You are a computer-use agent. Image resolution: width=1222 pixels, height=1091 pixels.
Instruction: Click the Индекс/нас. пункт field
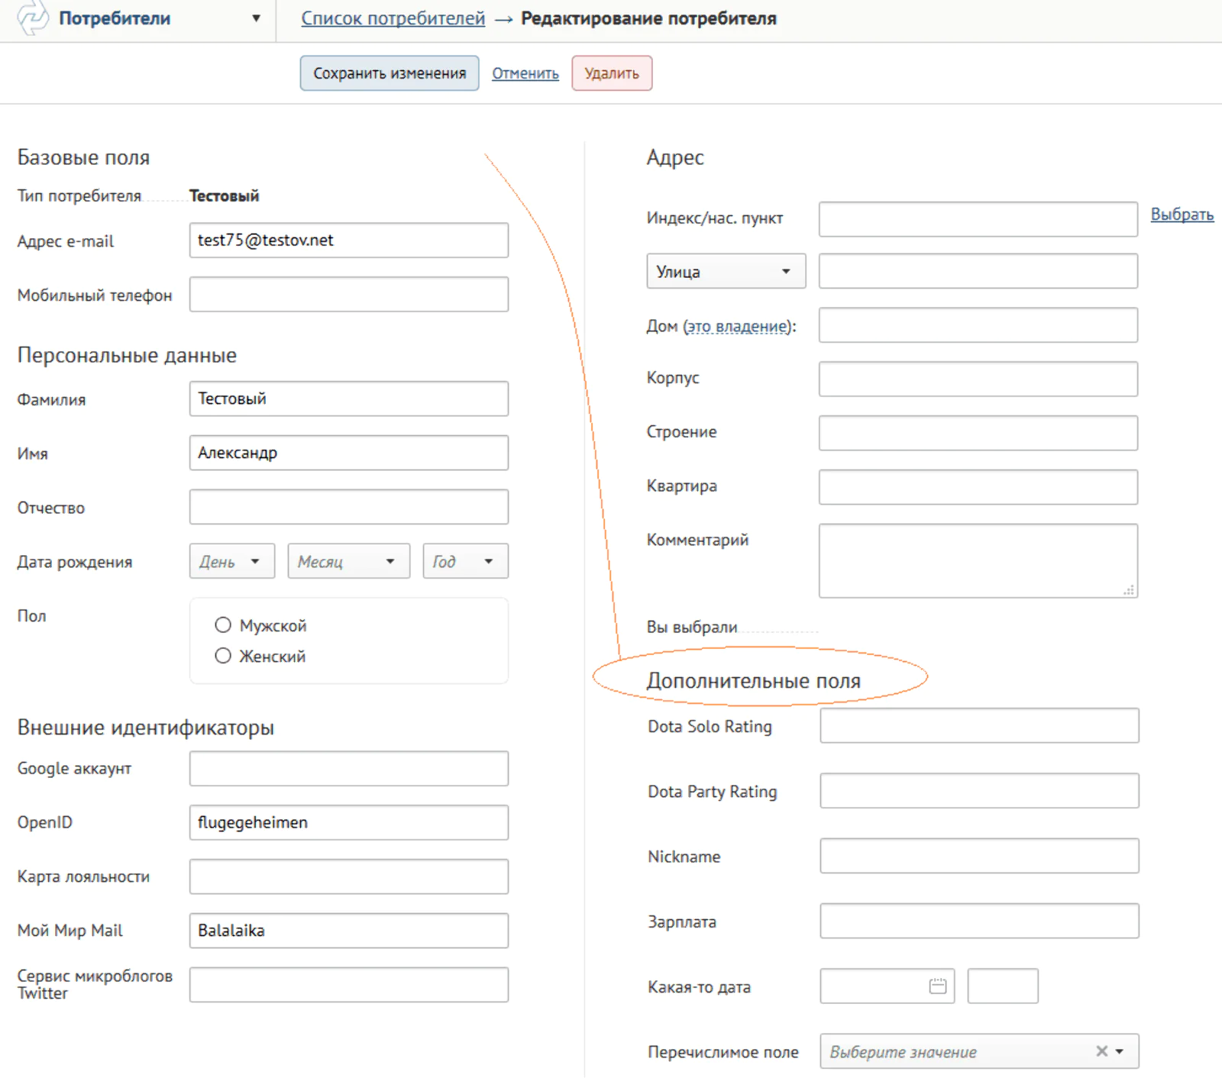[978, 220]
